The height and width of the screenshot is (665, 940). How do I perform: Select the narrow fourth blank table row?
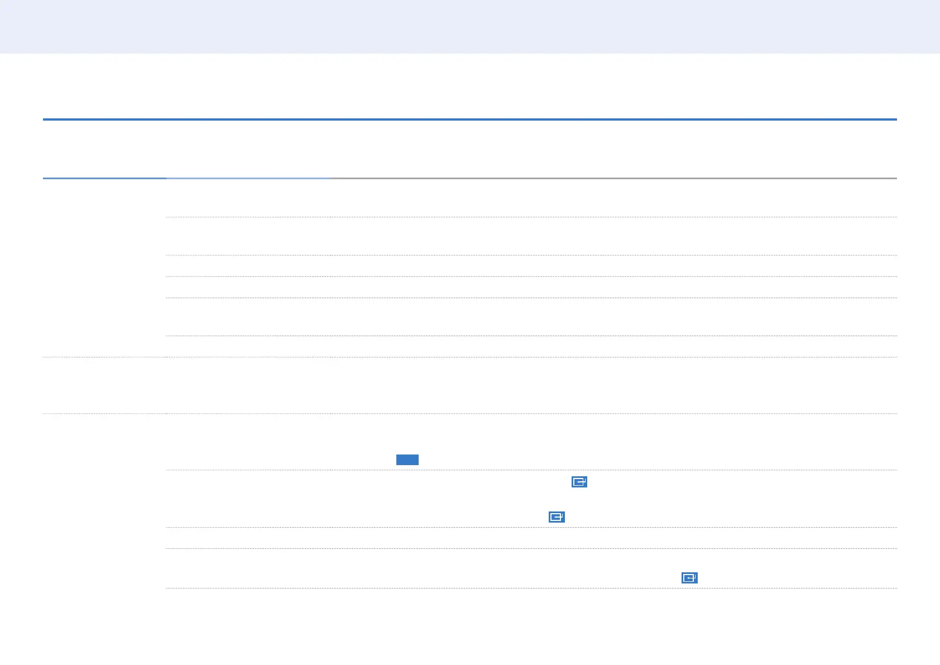[x=531, y=288]
